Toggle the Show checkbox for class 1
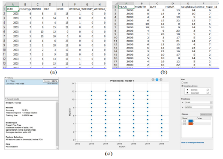 pyautogui.click(x=184, y=124)
